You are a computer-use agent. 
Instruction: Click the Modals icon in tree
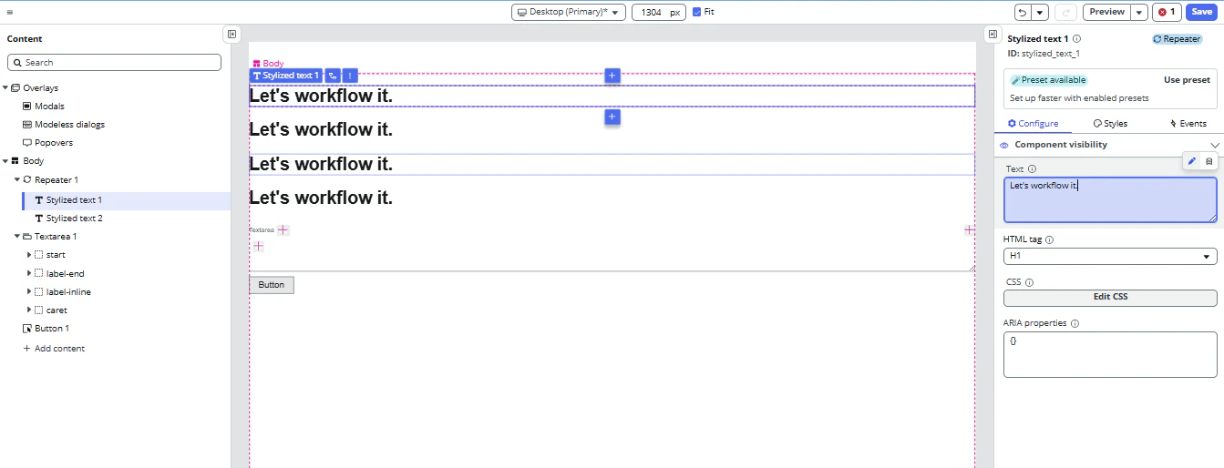click(27, 107)
